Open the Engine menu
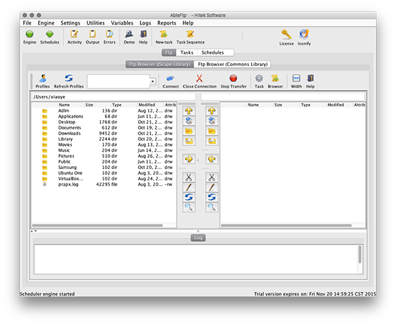The width and height of the screenshot is (396, 325). point(46,23)
